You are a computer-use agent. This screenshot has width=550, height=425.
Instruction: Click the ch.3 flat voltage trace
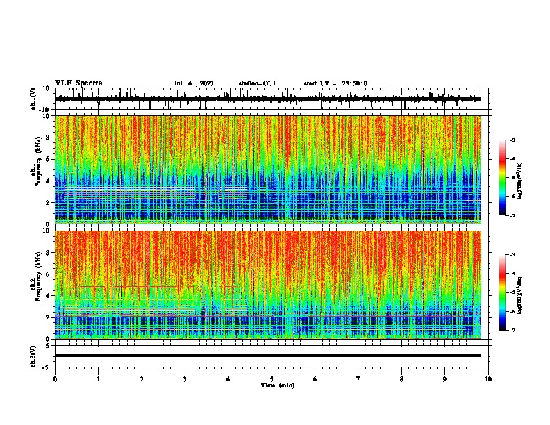(268, 356)
